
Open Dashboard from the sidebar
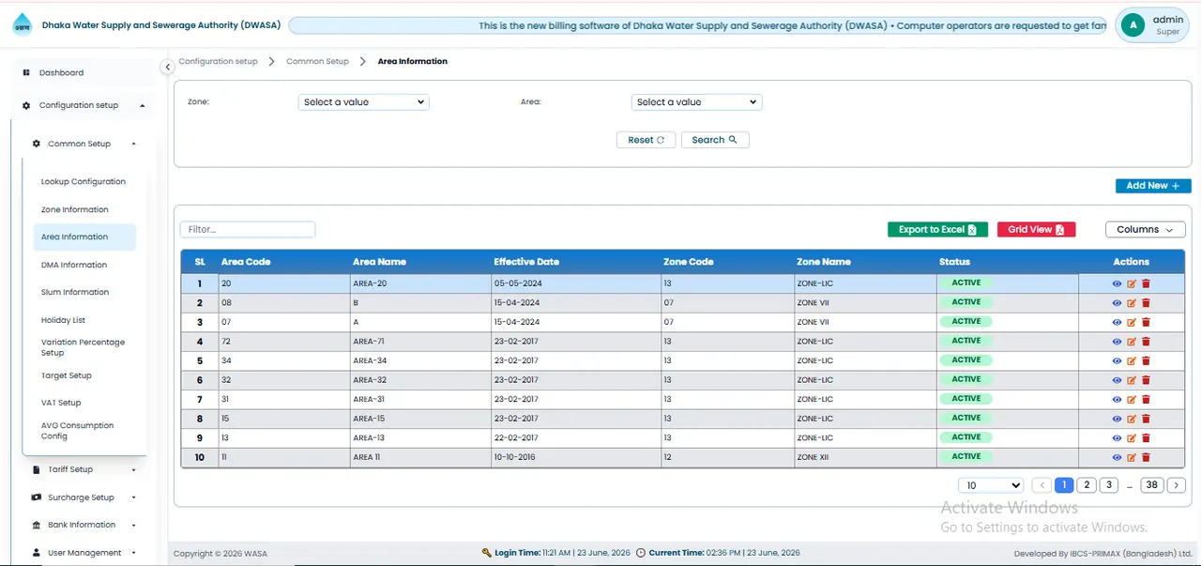[x=61, y=72]
